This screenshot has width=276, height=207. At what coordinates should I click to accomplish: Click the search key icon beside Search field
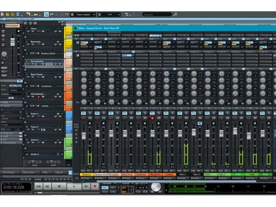click(175, 14)
